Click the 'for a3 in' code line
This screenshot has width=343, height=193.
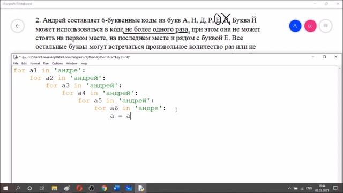click(x=84, y=86)
